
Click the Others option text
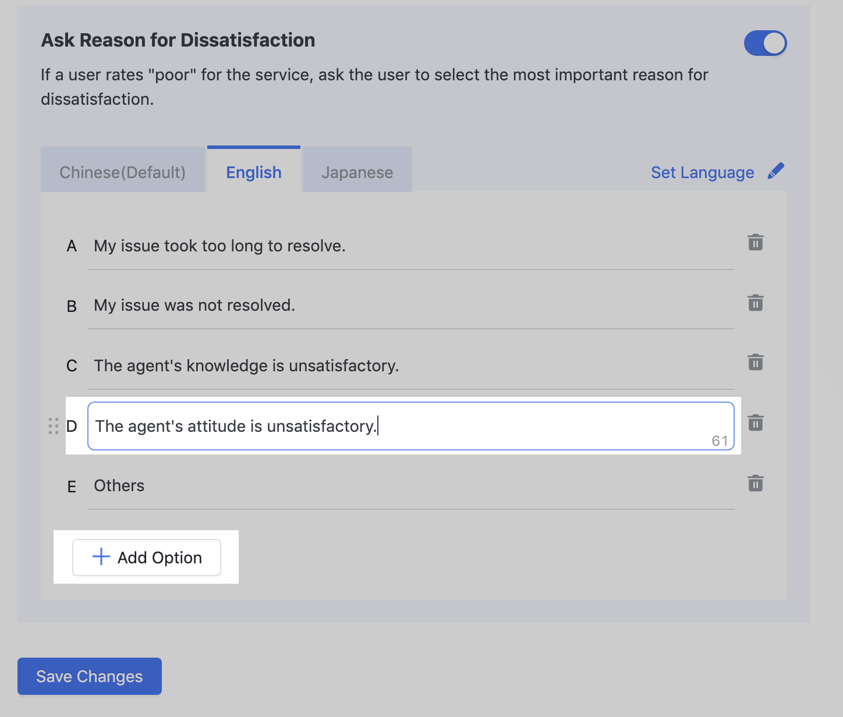(x=119, y=485)
